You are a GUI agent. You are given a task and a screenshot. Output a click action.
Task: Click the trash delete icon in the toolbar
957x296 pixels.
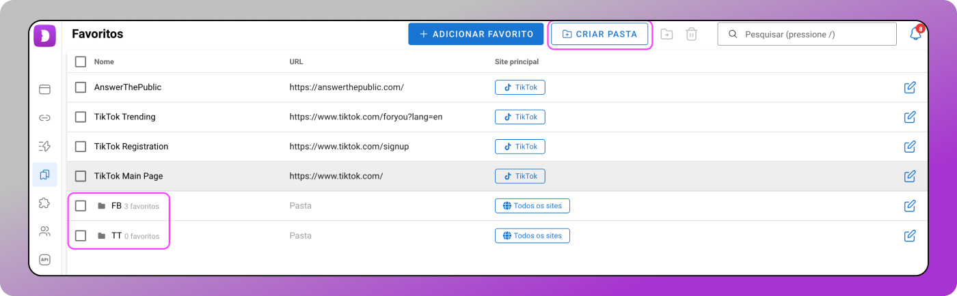click(x=691, y=34)
